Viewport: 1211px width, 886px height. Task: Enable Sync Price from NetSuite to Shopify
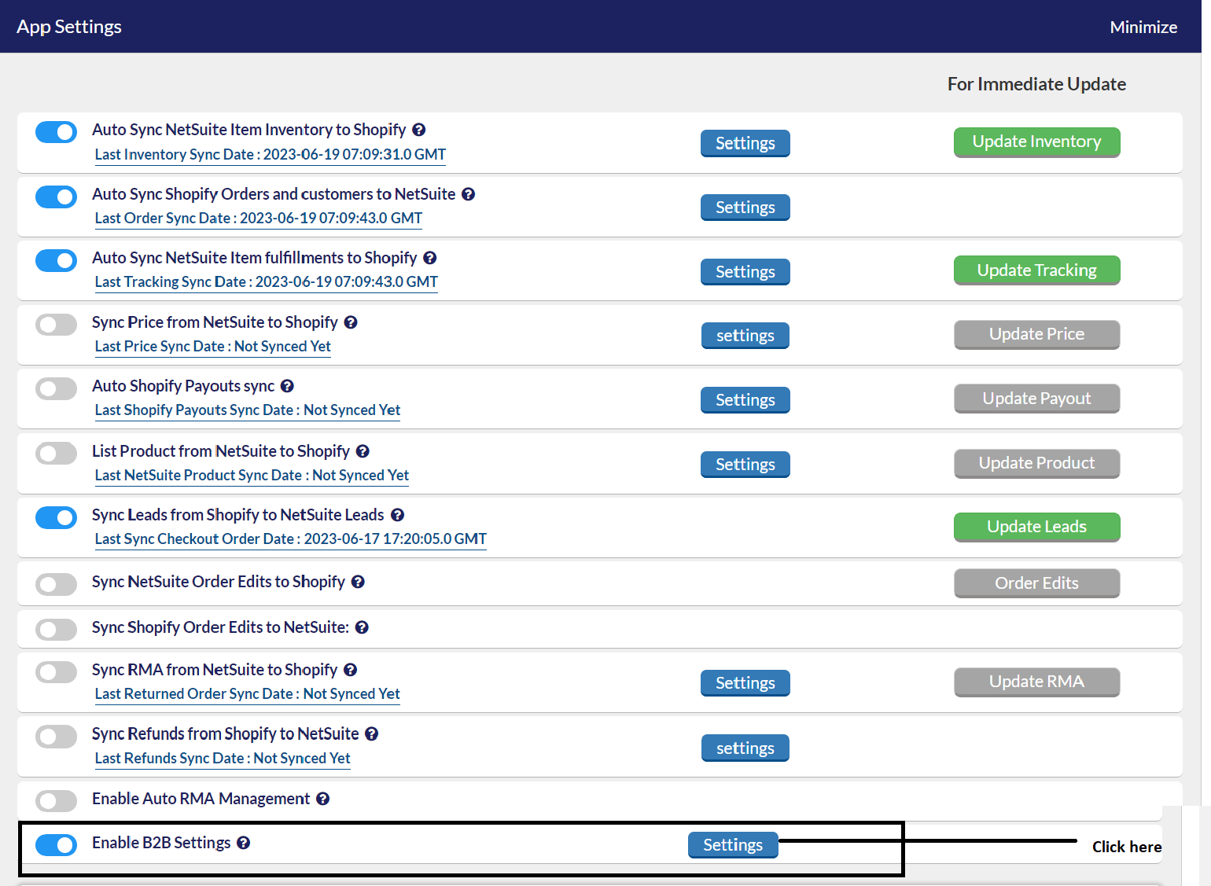click(x=56, y=324)
